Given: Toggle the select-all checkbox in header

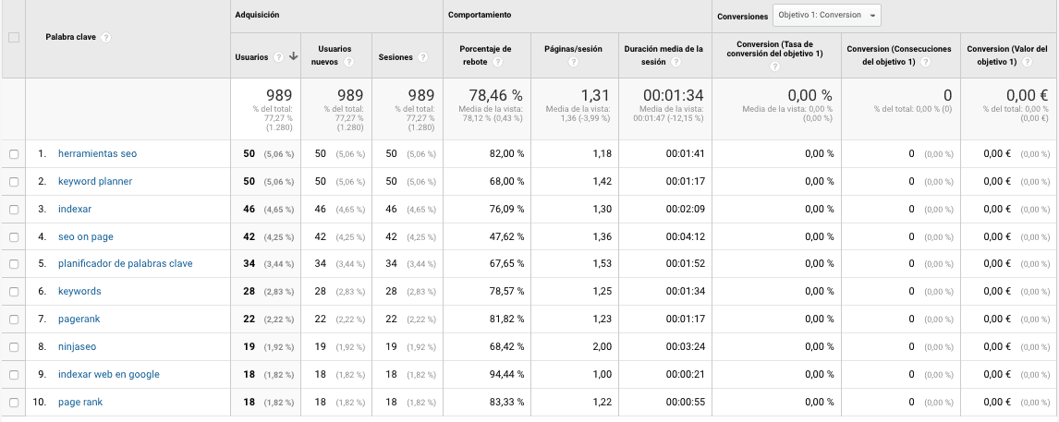Looking at the screenshot, I should point(13,38).
